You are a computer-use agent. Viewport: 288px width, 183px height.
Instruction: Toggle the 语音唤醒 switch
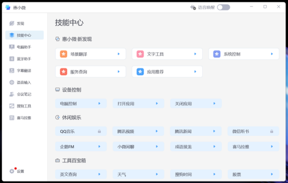(224, 7)
